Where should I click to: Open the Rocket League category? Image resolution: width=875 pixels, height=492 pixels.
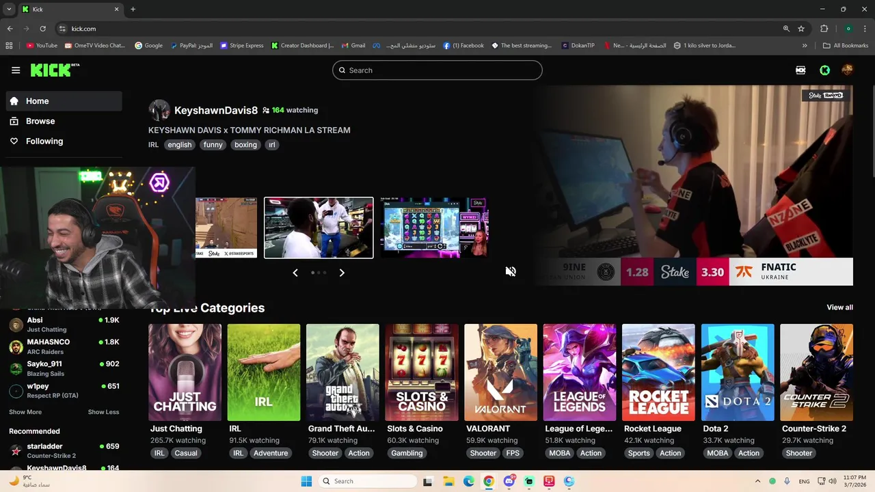658,372
